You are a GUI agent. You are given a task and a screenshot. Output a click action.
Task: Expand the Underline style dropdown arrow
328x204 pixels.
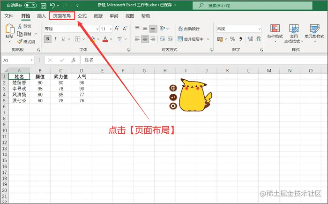[69, 39]
